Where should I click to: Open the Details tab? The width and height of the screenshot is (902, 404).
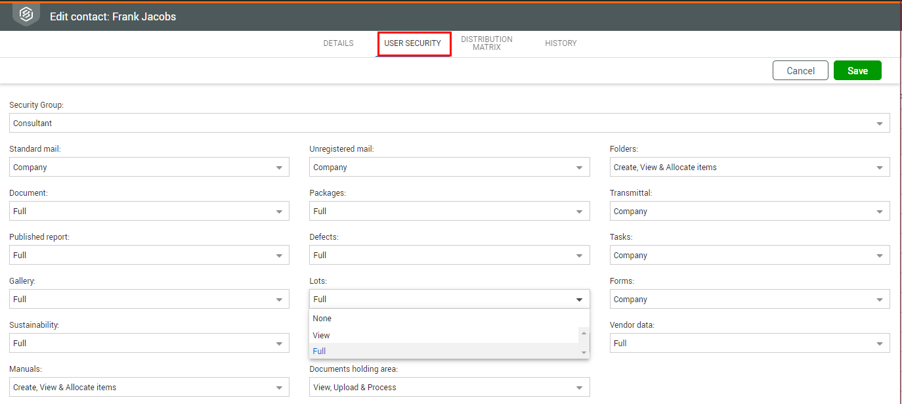pyautogui.click(x=338, y=43)
